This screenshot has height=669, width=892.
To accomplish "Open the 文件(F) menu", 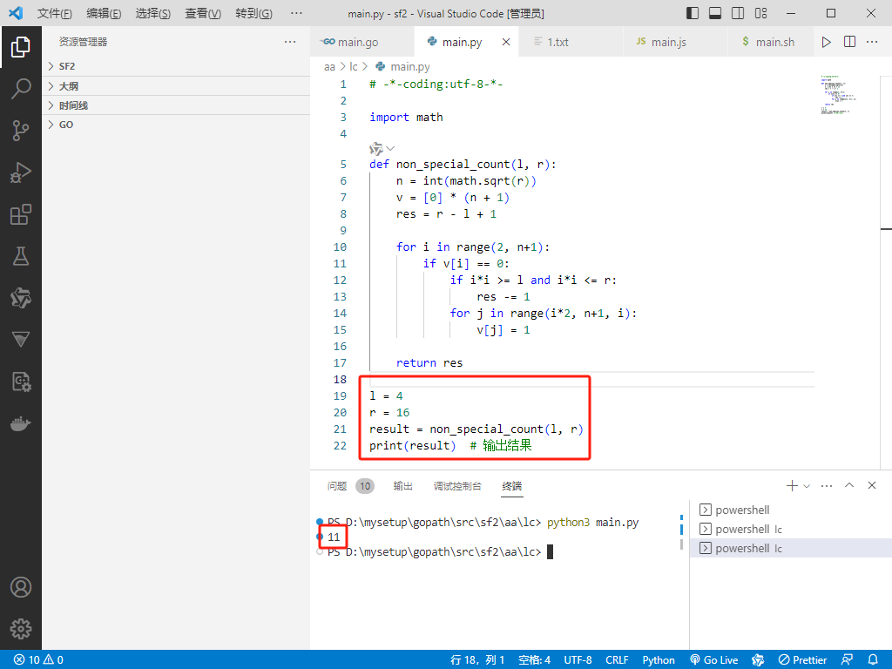I will 55,13.
